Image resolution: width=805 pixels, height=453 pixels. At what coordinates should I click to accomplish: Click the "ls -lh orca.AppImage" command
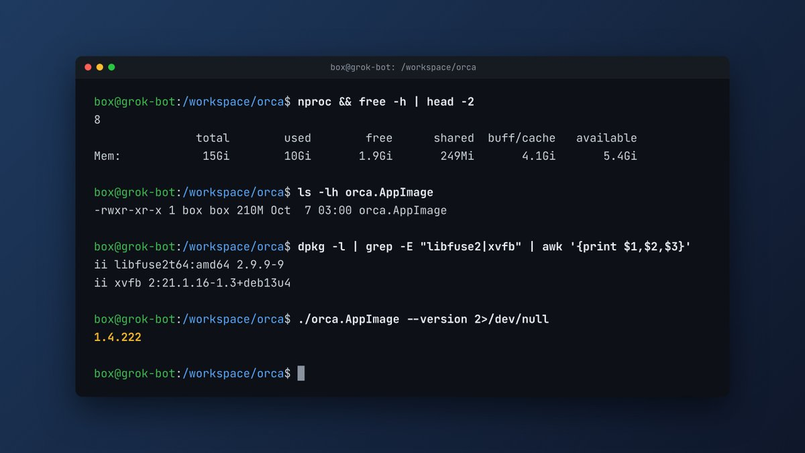(x=366, y=193)
